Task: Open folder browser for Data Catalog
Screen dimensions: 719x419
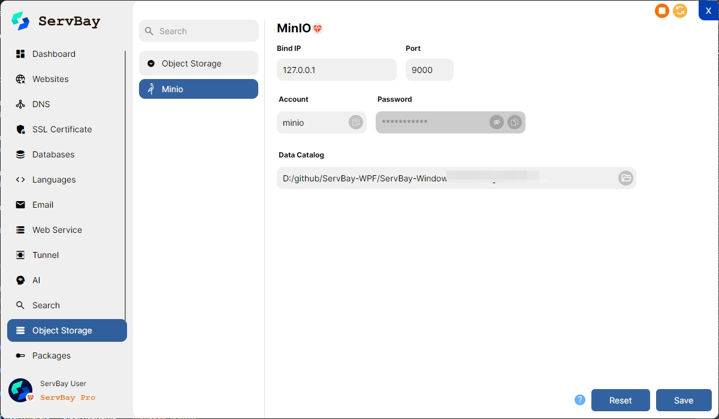Action: (x=626, y=178)
